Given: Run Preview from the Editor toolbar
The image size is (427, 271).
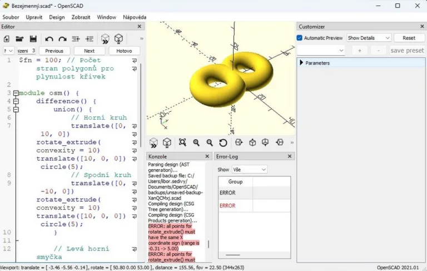Looking at the screenshot, I should click(x=105, y=39).
